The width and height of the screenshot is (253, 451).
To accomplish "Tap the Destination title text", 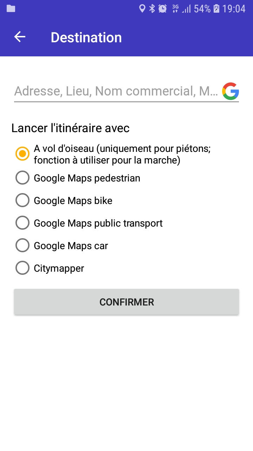I will pos(86,37).
